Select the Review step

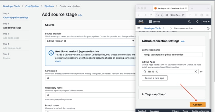7,58
